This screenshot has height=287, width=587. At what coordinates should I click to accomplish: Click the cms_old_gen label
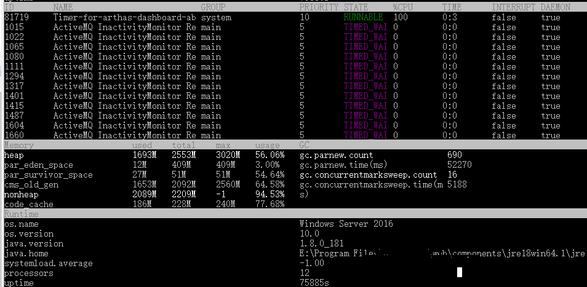coord(31,184)
